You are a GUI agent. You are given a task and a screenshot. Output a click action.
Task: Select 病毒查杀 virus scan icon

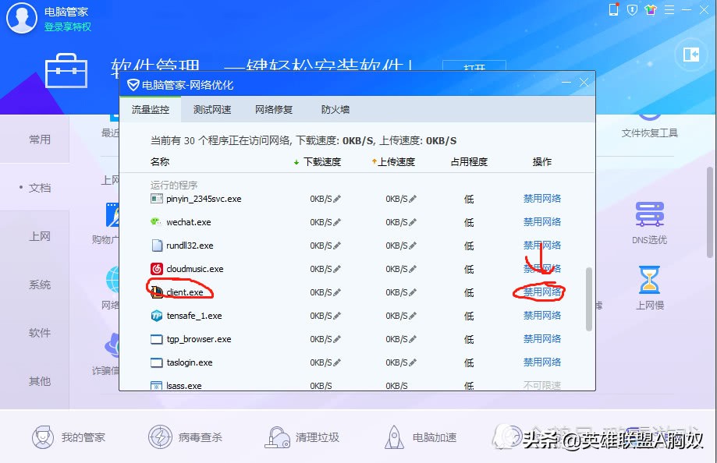(162, 437)
